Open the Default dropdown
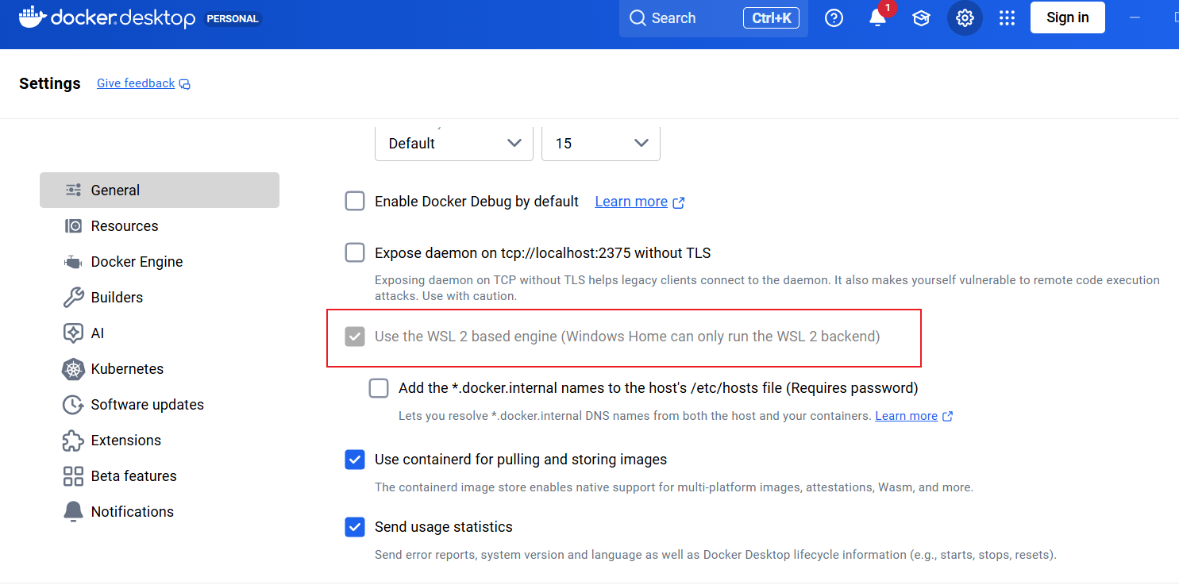Image resolution: width=1179 pixels, height=585 pixels. click(454, 143)
